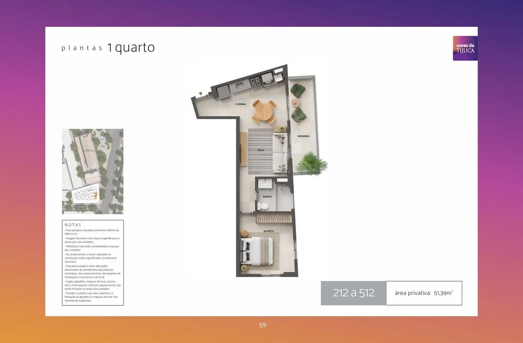Click the refrigerator in the kitchen
523x343 pixels.
click(x=224, y=92)
